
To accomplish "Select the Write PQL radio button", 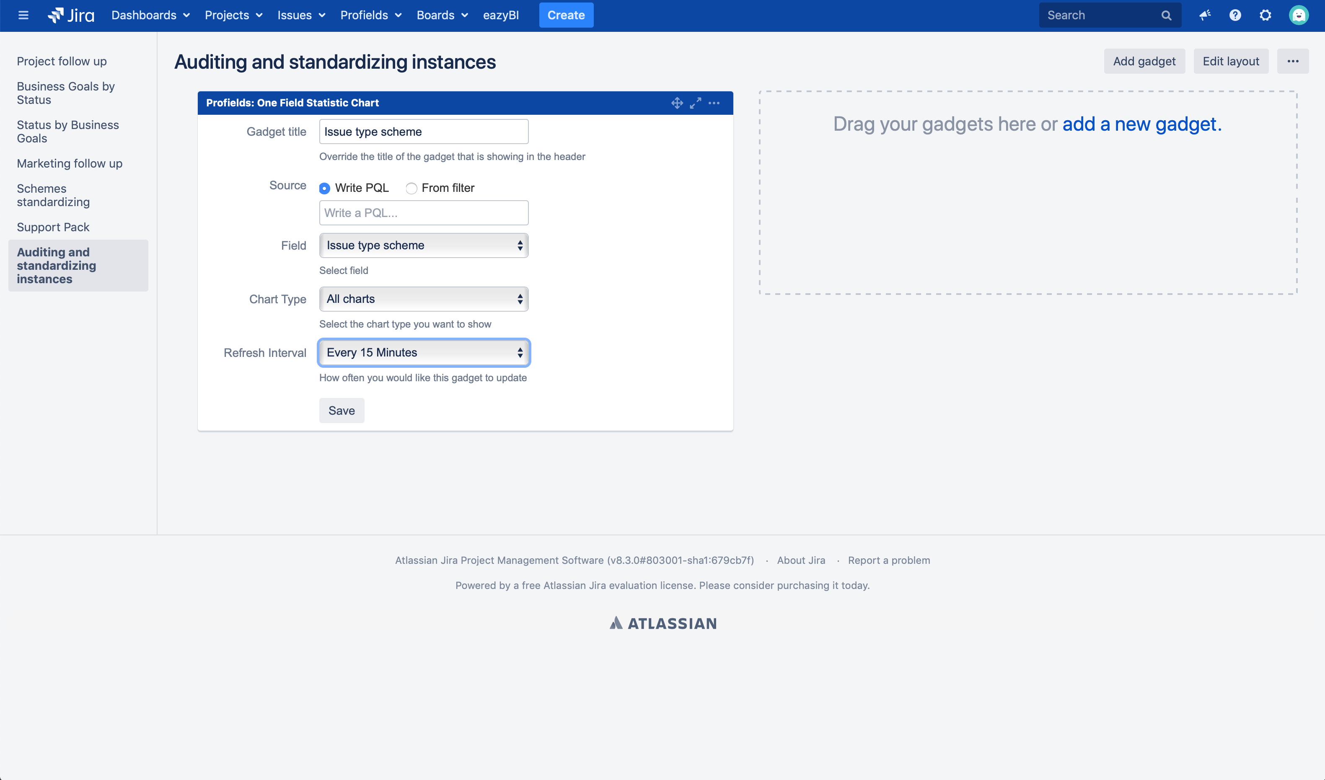I will [324, 188].
